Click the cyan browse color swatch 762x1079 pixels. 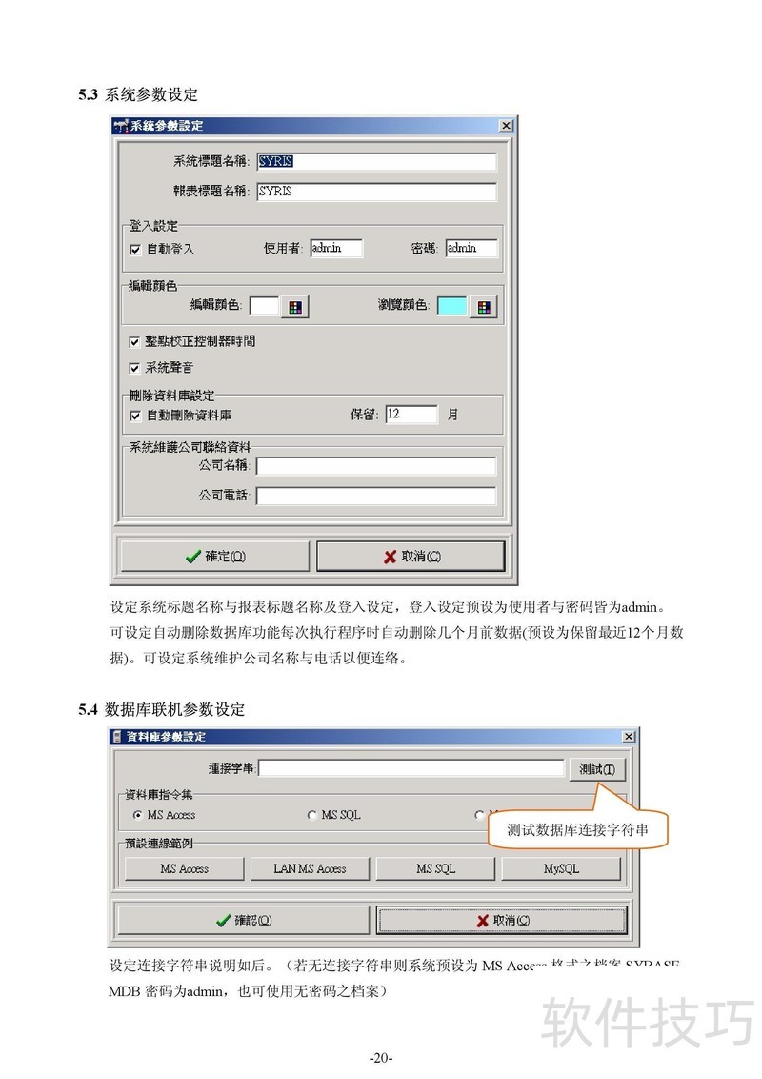click(451, 306)
